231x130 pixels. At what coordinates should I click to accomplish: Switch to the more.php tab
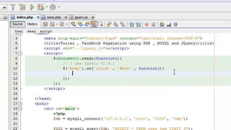tap(54, 17)
